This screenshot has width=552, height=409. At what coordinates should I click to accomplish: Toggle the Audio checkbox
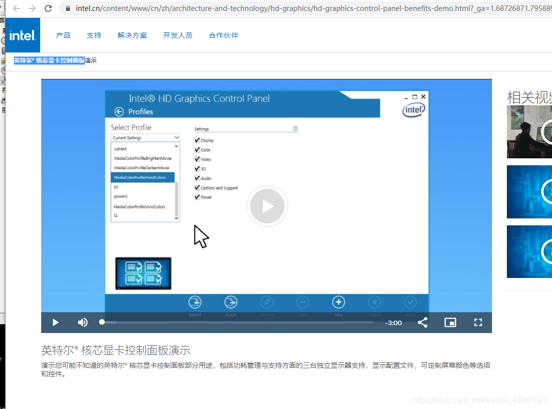pyautogui.click(x=197, y=178)
